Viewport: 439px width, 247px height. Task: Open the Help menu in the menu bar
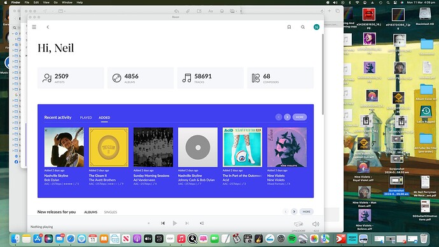pos(80,3)
